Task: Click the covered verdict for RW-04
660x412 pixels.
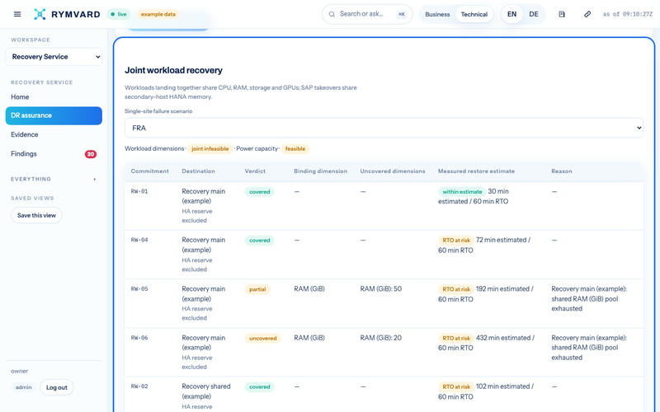Action: (259, 241)
